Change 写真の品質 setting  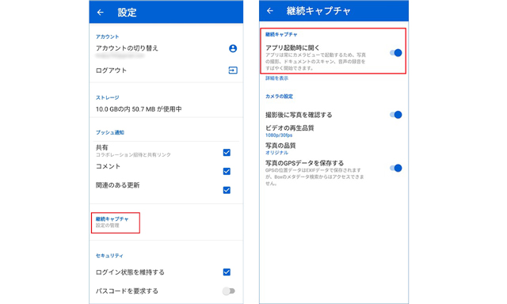coord(280,149)
